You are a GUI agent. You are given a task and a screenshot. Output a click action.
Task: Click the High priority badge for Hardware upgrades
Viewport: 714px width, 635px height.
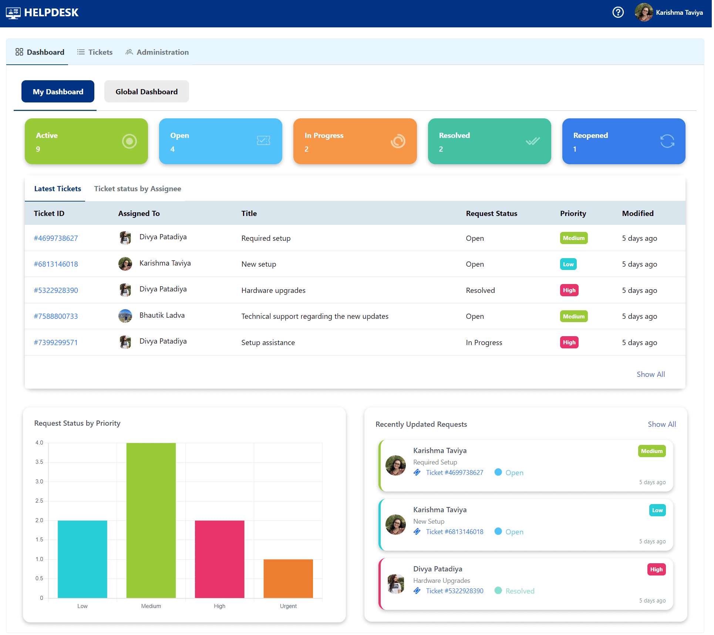pyautogui.click(x=569, y=290)
